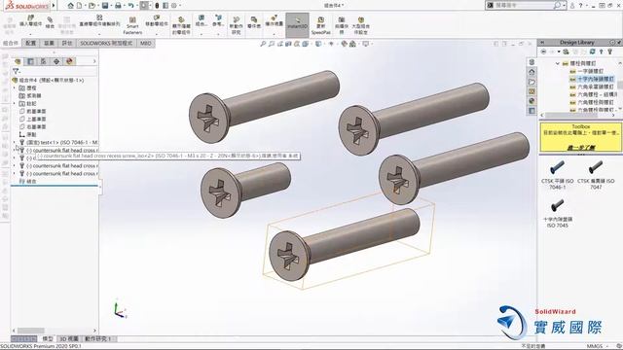Create a new document with New icon

coord(80,6)
